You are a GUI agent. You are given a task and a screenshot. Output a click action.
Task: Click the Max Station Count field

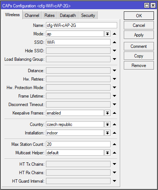(78, 144)
